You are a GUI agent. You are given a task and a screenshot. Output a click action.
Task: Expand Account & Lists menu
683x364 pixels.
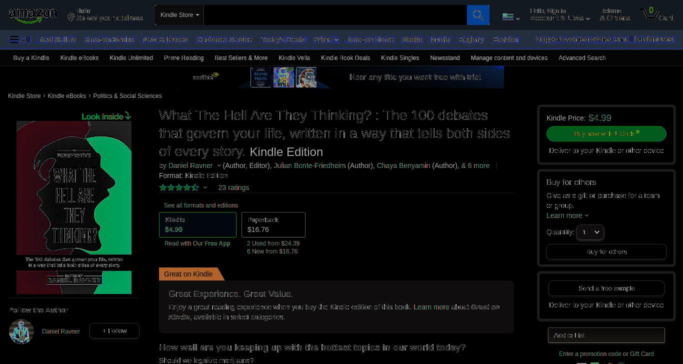coord(560,14)
